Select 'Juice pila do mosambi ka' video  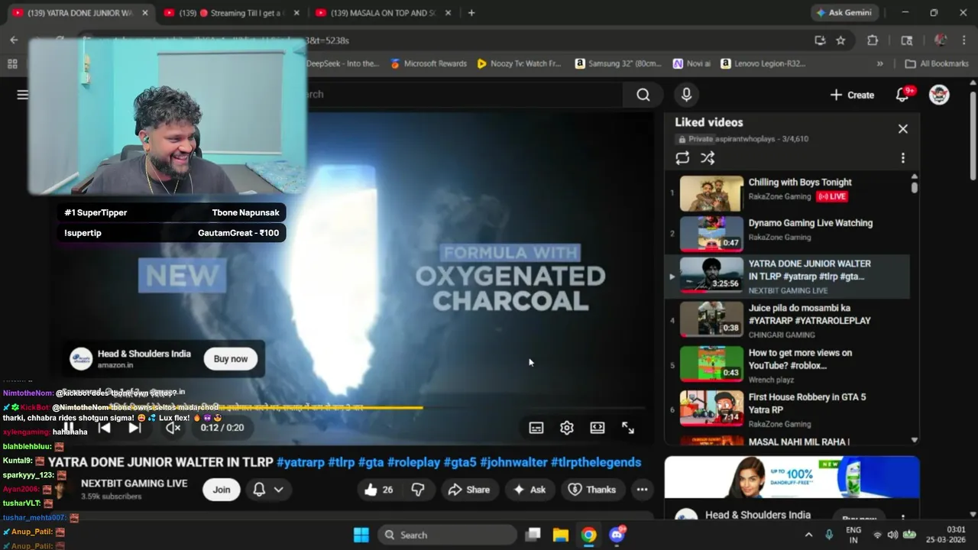[x=787, y=321]
